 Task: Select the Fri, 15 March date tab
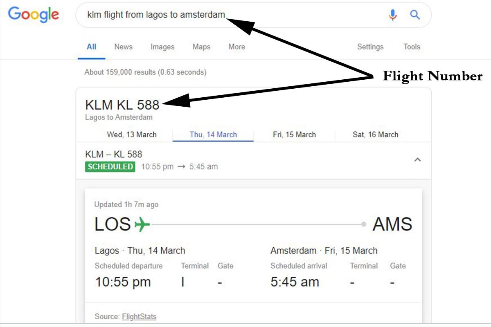[294, 134]
